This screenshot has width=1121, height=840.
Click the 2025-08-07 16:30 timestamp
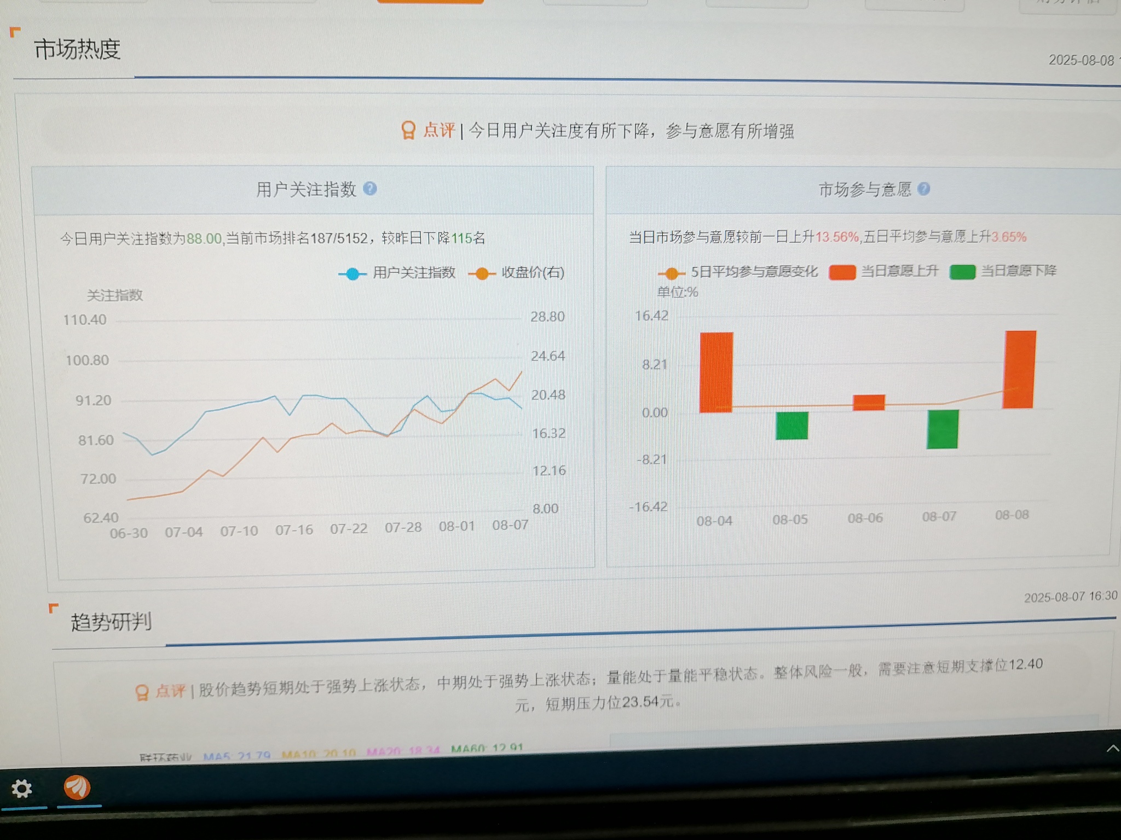(1071, 597)
